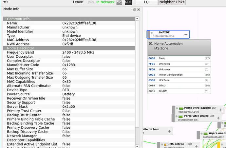Select the Common Info section header

69,19
